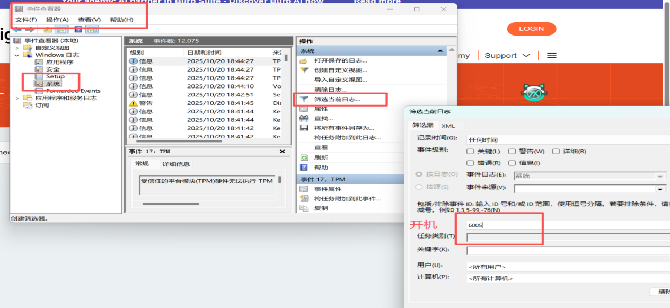Open the 操作(A) menu
670x308 pixels.
click(57, 20)
